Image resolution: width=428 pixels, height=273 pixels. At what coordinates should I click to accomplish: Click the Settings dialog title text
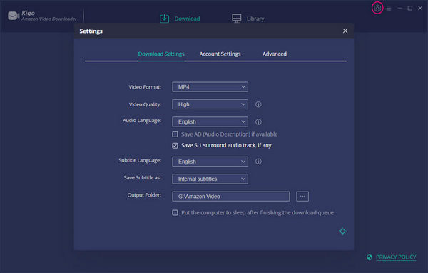[x=91, y=31]
